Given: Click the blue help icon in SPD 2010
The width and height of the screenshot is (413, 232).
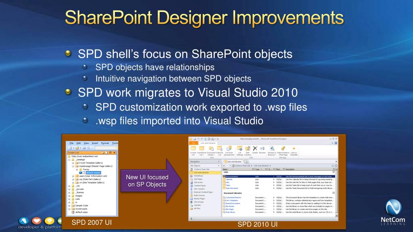Looking at the screenshot, I should click(x=336, y=143).
